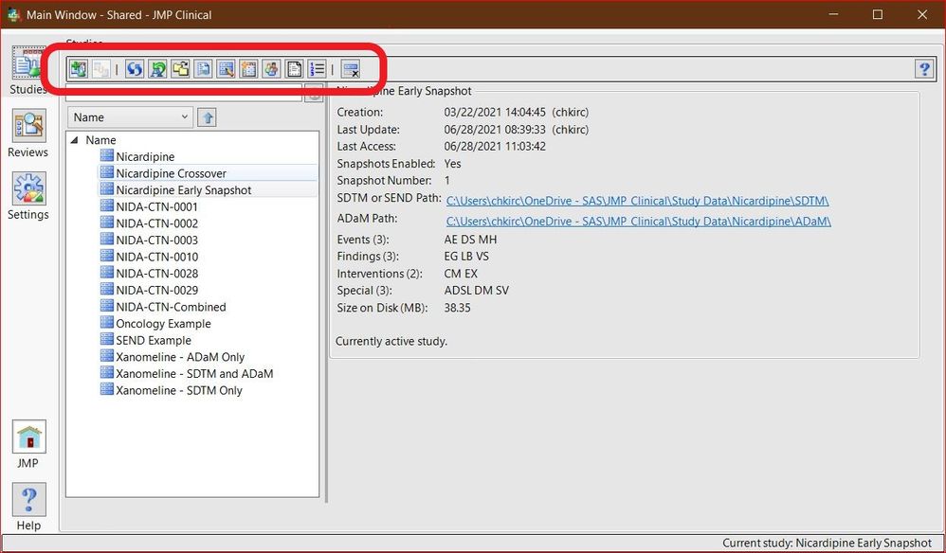This screenshot has height=553, width=946.
Task: Click the Update Study Folders yellow folders icon
Action: tap(180, 69)
